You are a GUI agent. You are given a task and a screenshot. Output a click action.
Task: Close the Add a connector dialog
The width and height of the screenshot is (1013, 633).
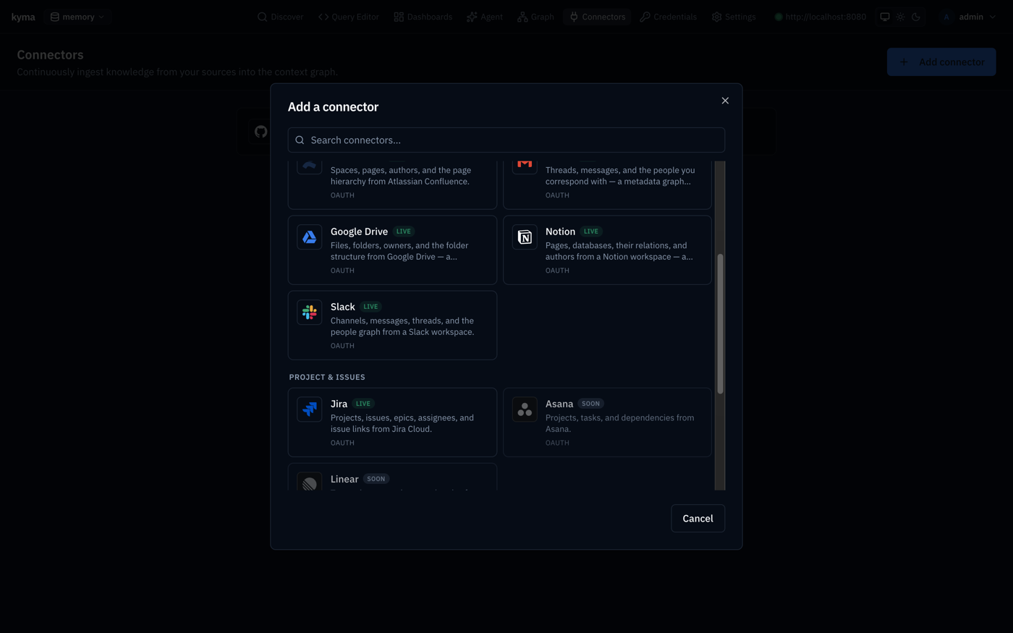tap(725, 101)
